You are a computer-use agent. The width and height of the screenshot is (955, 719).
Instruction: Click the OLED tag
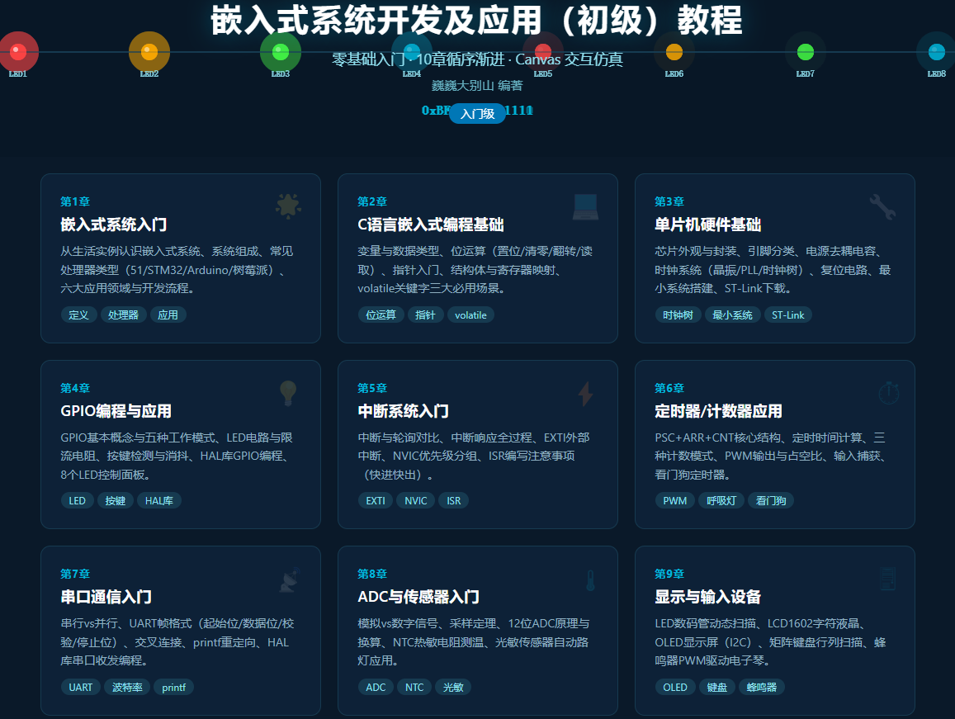click(675, 688)
